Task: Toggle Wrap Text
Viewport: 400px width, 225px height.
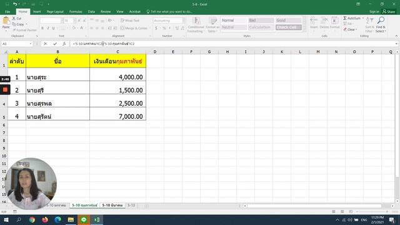Action: (130, 21)
